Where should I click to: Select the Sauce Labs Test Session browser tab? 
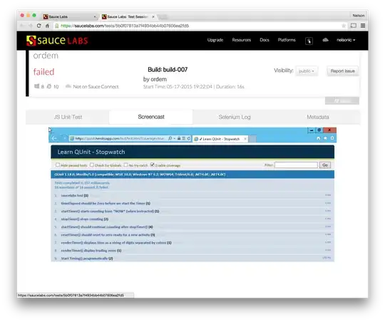128,16
